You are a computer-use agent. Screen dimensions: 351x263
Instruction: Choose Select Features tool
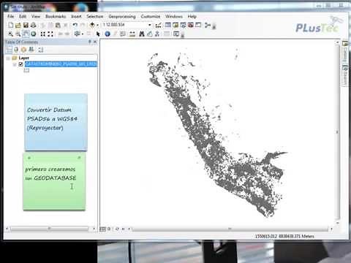click(x=77, y=34)
